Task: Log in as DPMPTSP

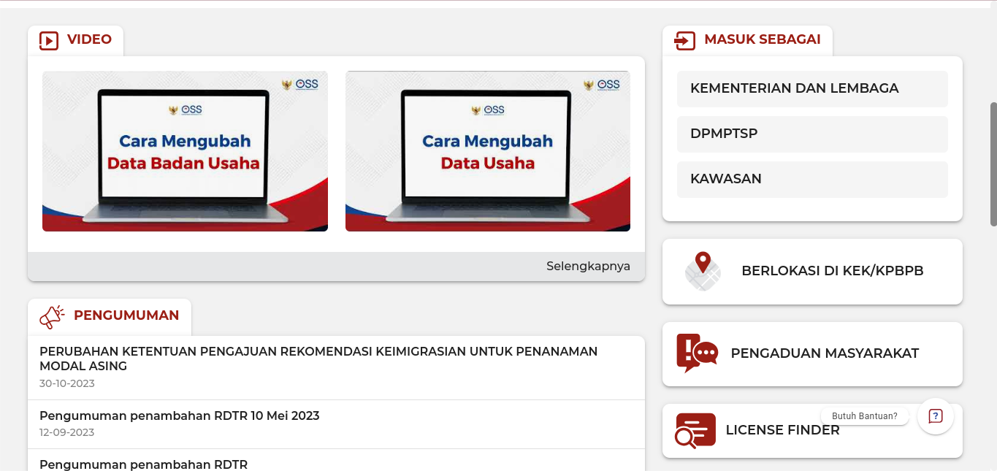Action: point(812,134)
